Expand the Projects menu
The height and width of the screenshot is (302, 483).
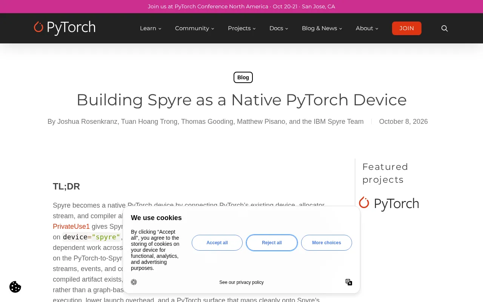(241, 28)
